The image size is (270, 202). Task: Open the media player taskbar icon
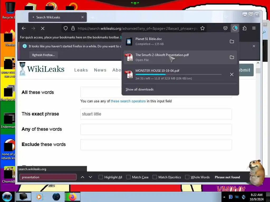click(x=39, y=197)
